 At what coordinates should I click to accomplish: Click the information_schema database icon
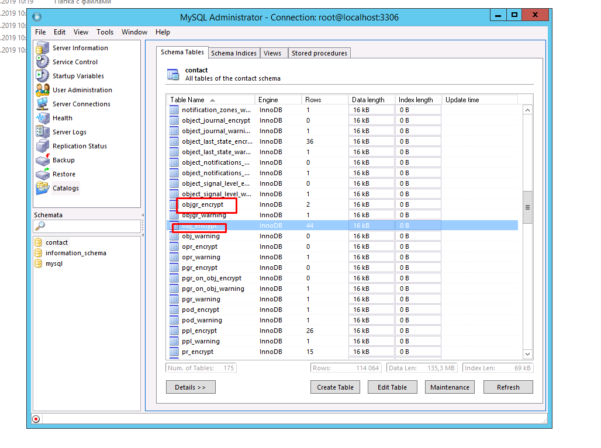pos(39,253)
